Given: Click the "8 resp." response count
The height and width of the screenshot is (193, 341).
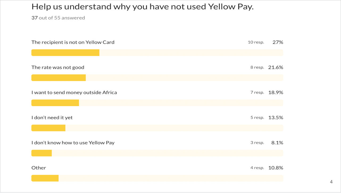Looking at the screenshot, I should (257, 67).
